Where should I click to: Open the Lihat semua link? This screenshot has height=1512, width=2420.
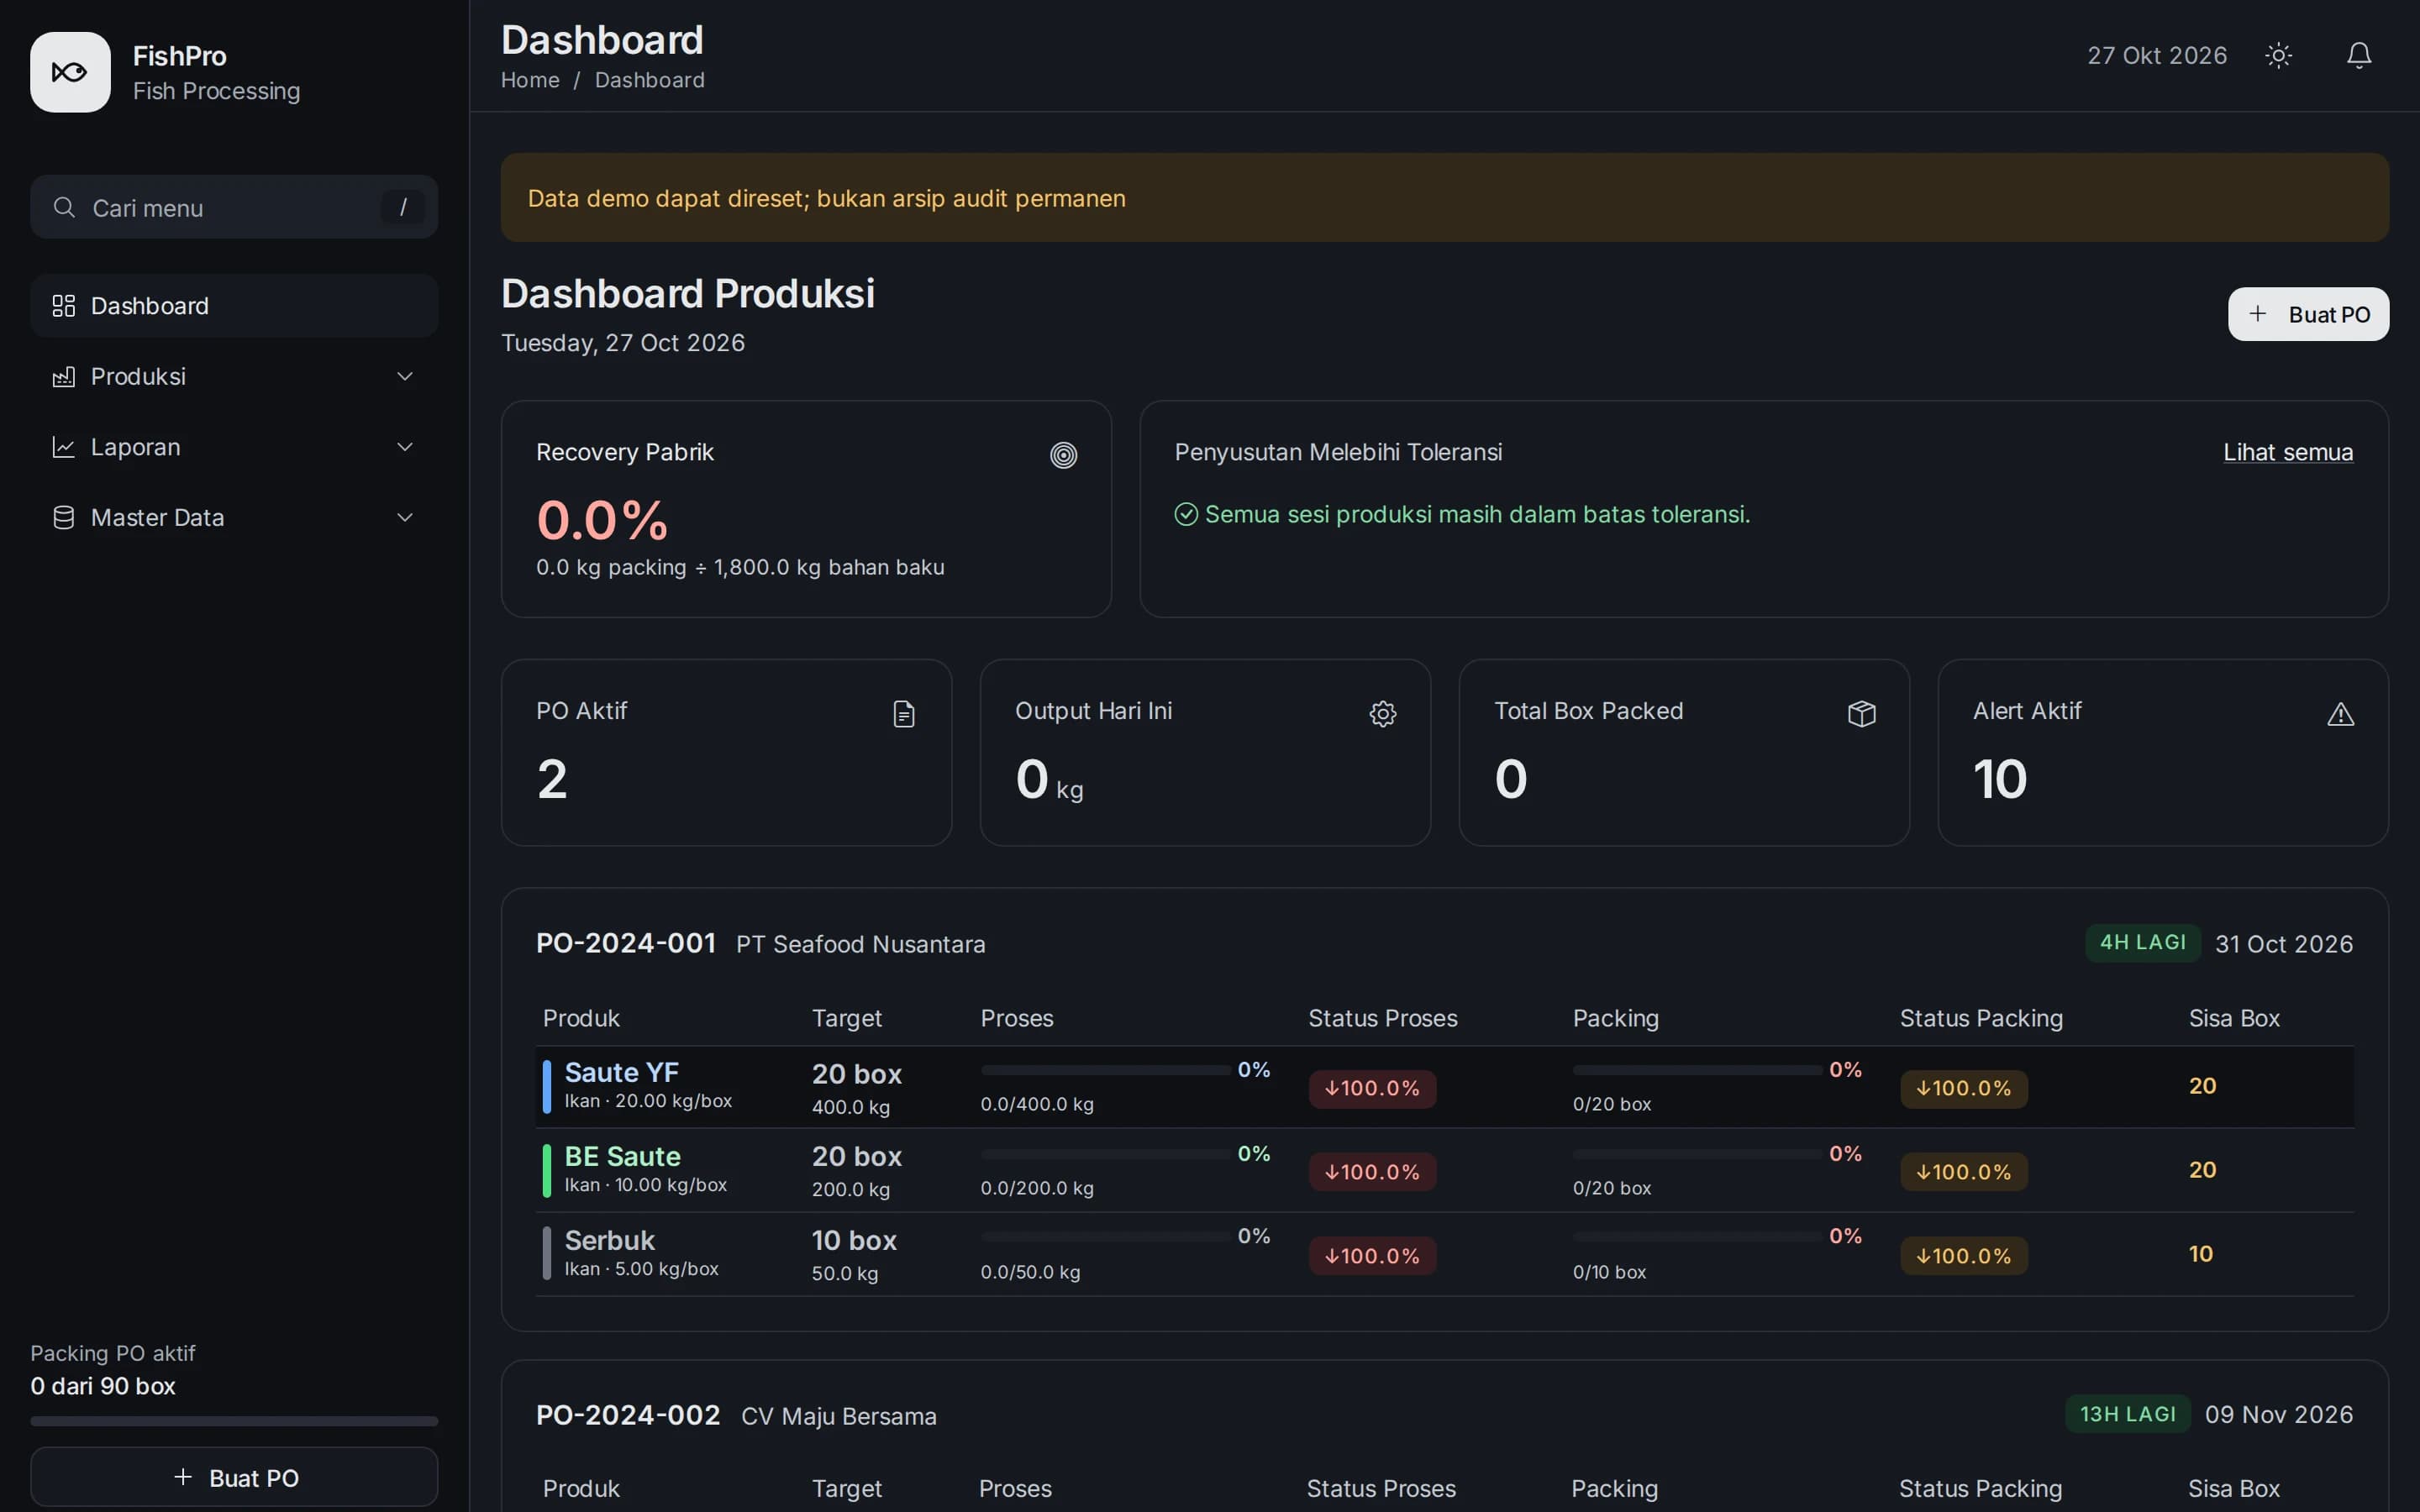coord(2288,452)
